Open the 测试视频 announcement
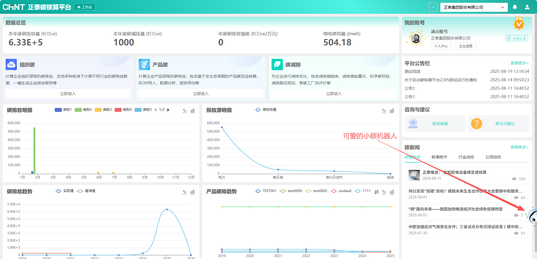Screen dimensions: 537x259 (x=412, y=71)
